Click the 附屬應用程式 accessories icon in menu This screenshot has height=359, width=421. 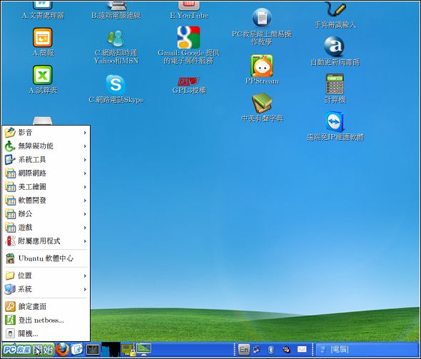[10, 241]
